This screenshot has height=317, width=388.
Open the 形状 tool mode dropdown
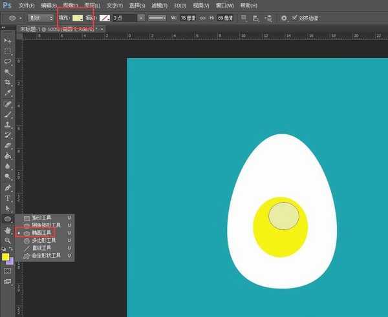pyautogui.click(x=41, y=18)
